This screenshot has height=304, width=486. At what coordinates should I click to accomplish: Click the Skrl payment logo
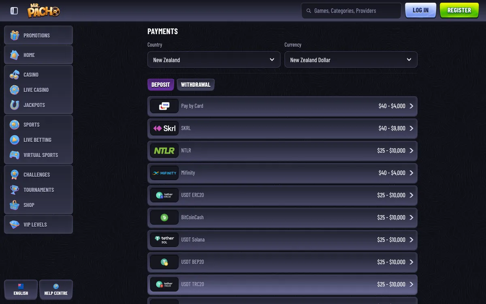[x=164, y=128]
